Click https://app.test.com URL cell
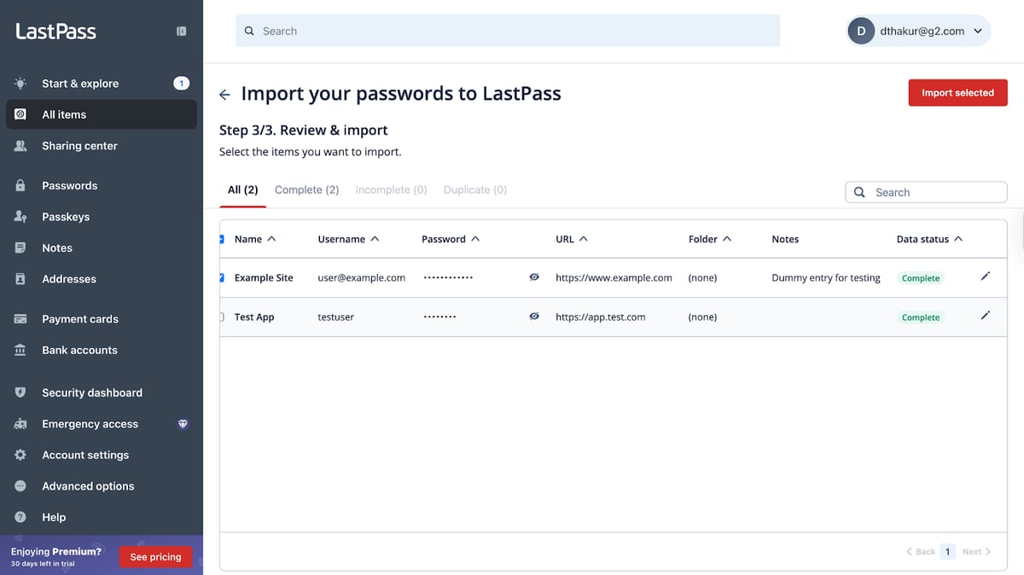The width and height of the screenshot is (1024, 575). tap(600, 317)
